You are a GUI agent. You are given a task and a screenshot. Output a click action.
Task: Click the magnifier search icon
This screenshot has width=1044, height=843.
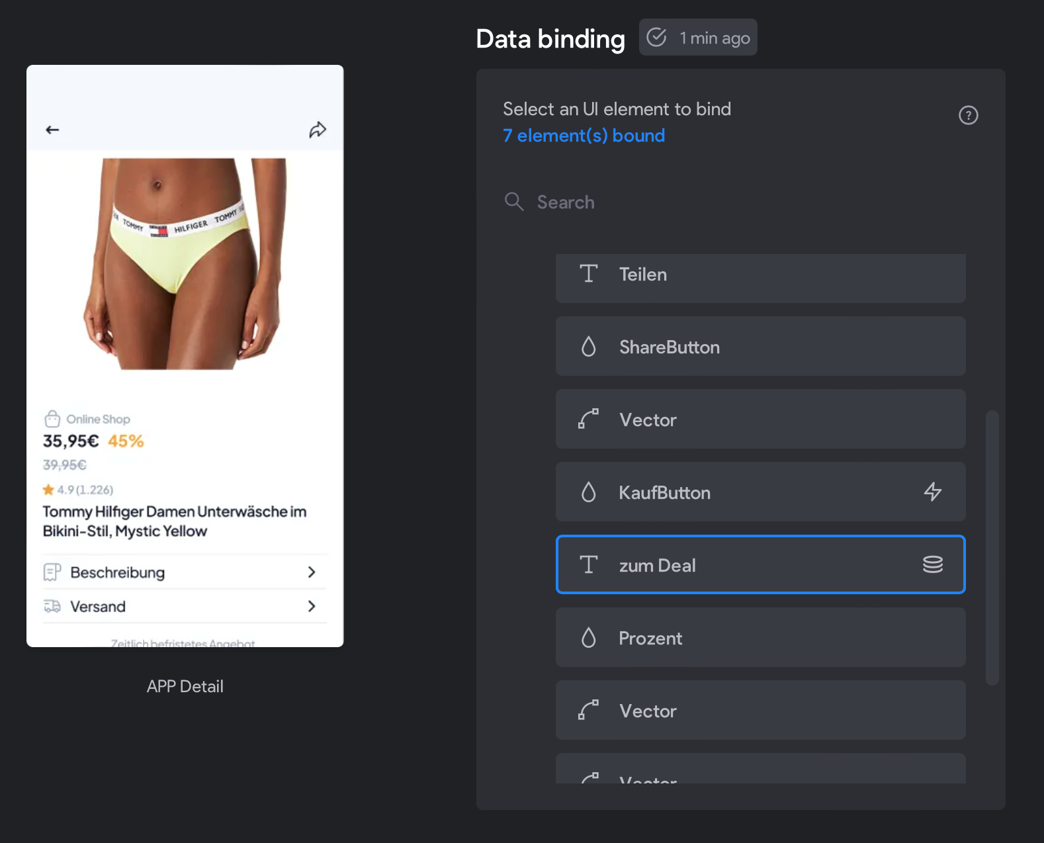tap(514, 202)
